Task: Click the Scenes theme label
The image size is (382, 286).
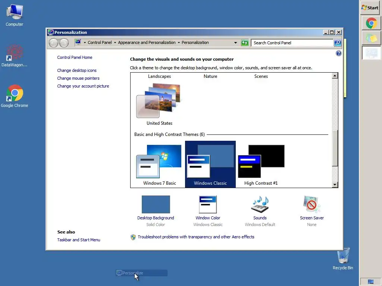Action: click(261, 76)
